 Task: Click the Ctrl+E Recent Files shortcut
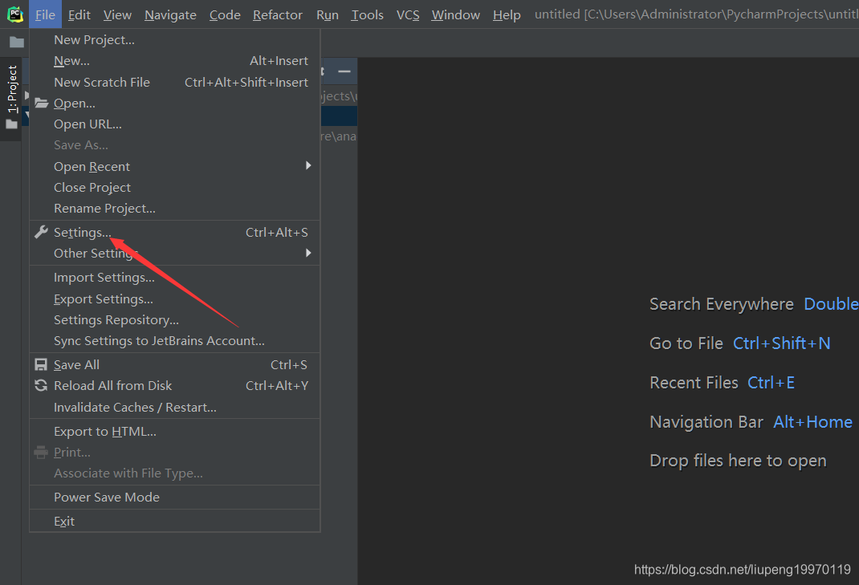pyautogui.click(x=771, y=382)
